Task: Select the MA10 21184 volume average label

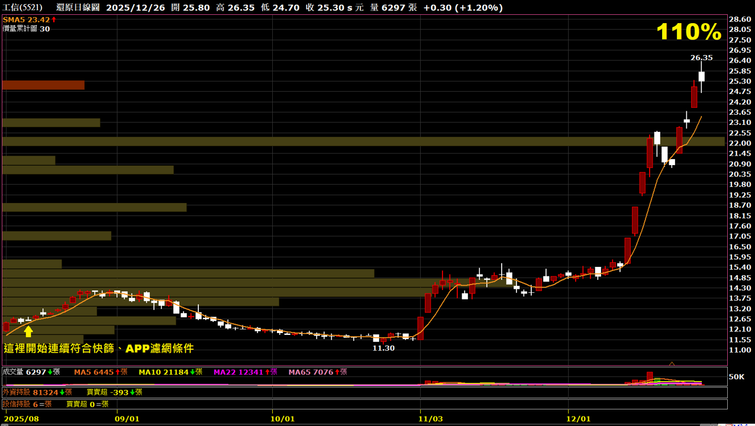Action: coord(170,372)
